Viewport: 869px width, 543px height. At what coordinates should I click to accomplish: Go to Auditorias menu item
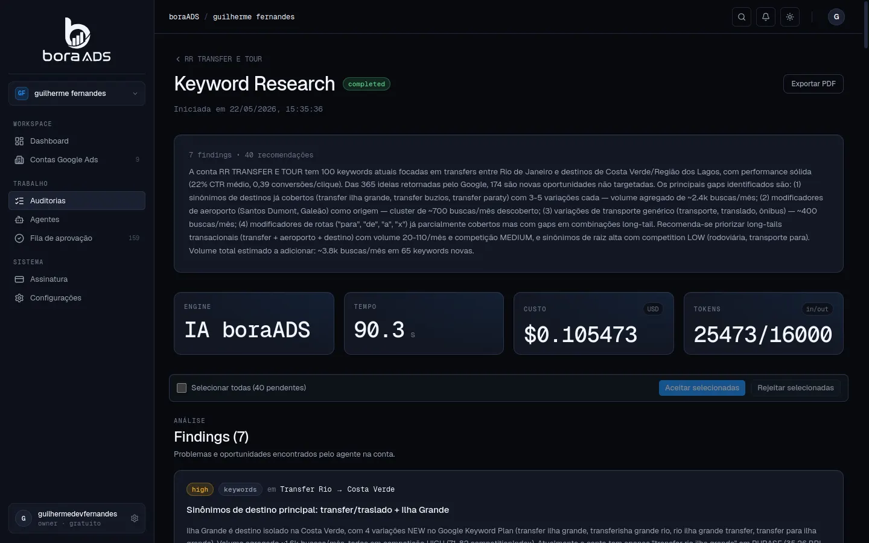[x=77, y=201]
